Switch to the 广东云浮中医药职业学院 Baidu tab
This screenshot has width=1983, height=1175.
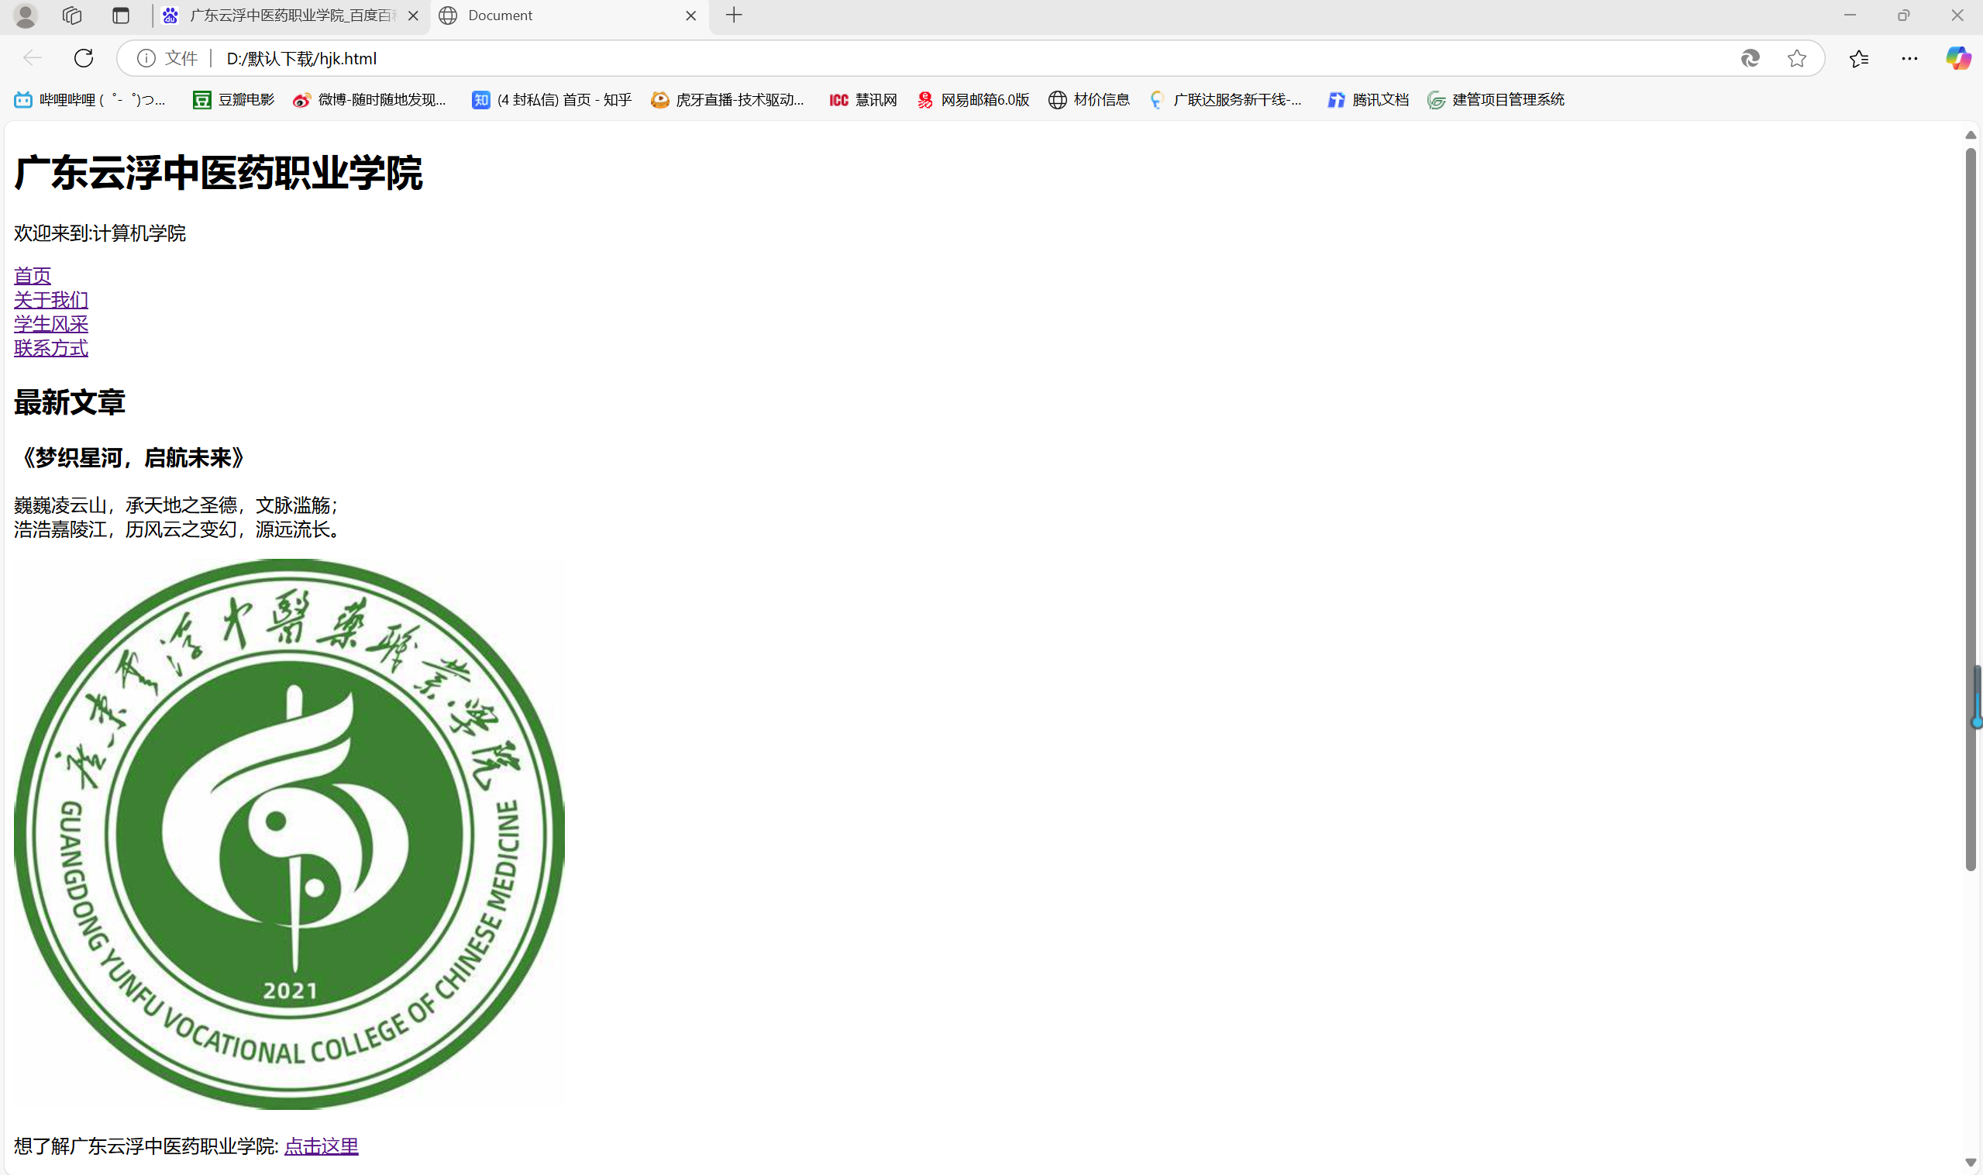pos(291,15)
